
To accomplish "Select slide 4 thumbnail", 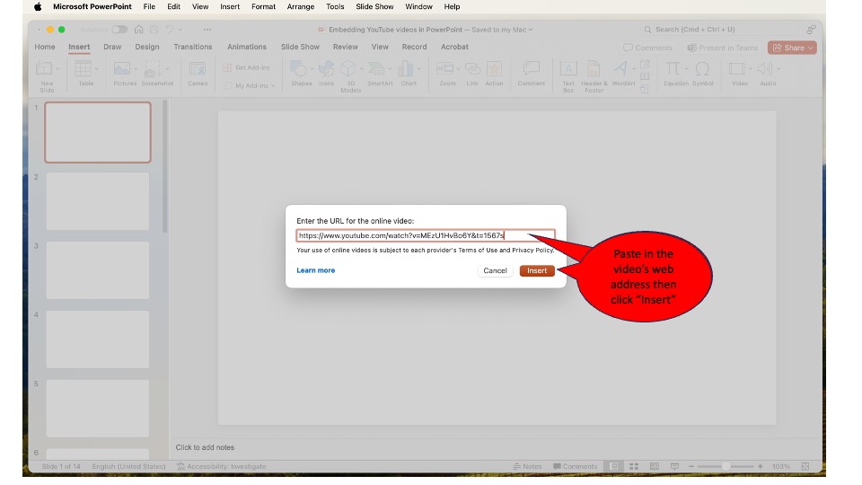I will point(98,339).
